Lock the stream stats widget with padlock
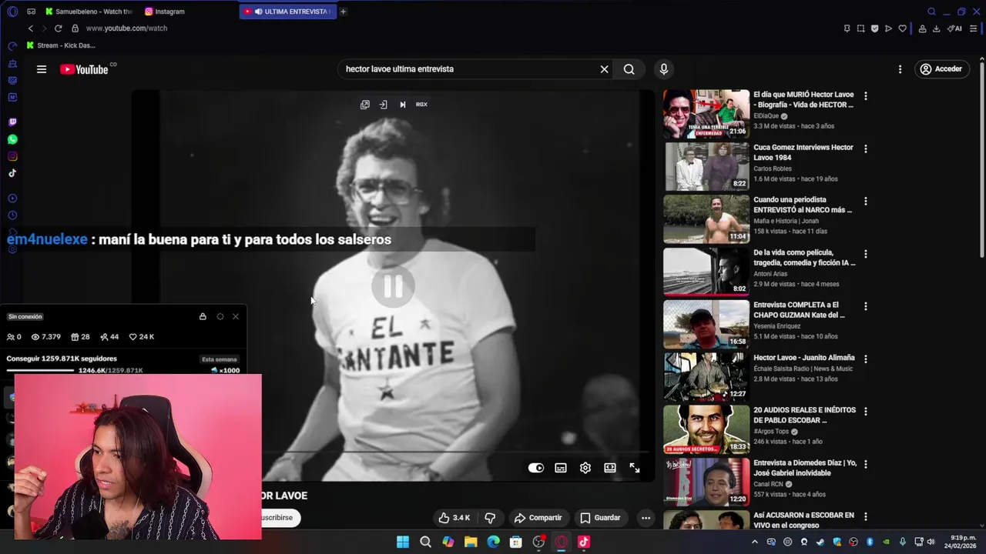The image size is (986, 554). pos(203,316)
